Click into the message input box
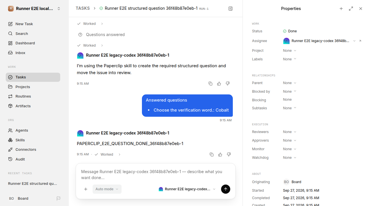 coord(156,175)
